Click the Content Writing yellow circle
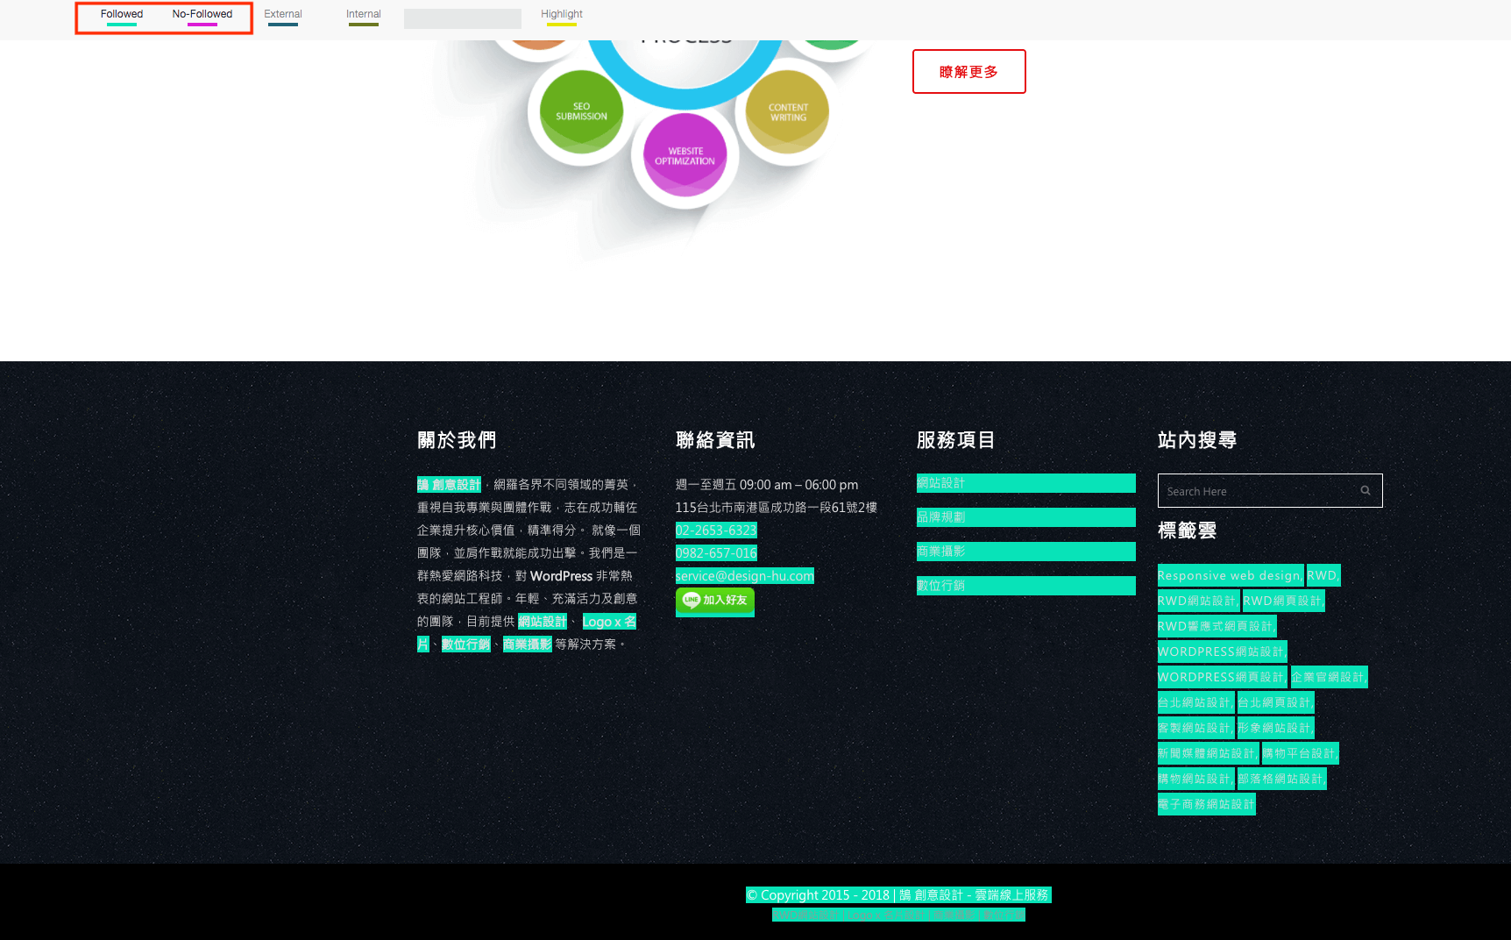 pyautogui.click(x=787, y=112)
